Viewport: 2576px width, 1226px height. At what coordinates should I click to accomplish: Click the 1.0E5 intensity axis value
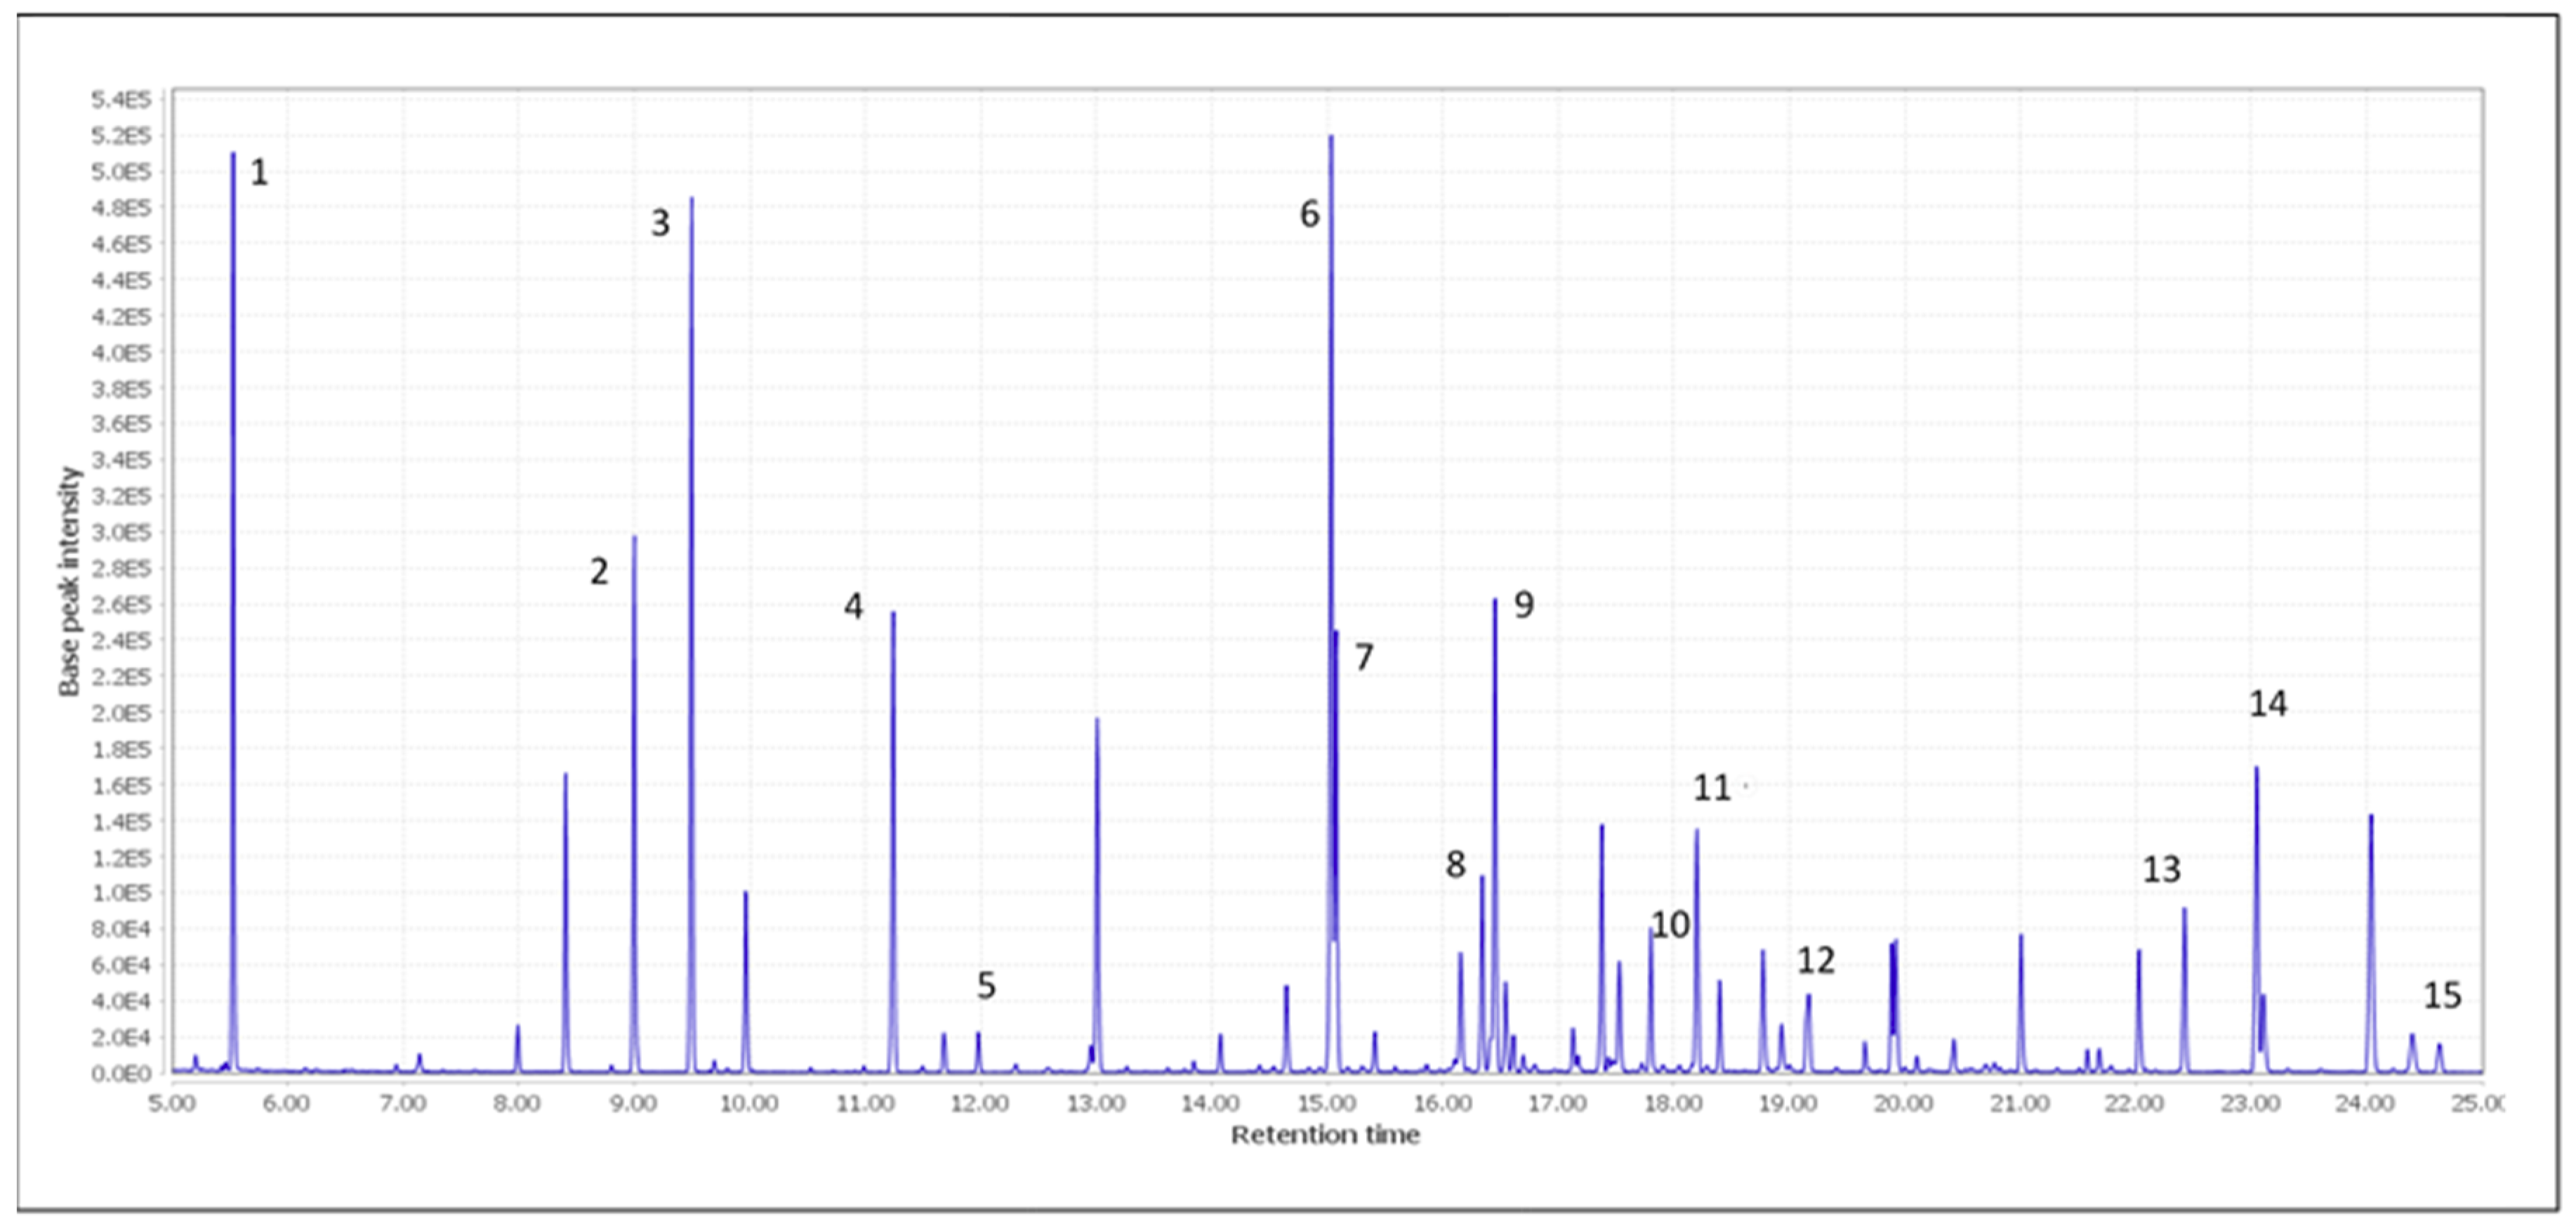point(121,893)
